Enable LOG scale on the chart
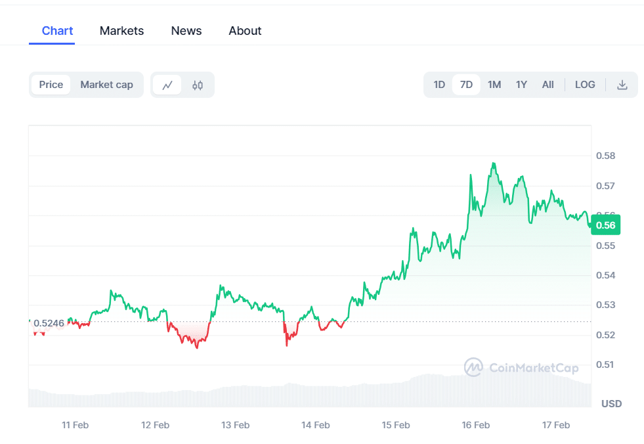 click(x=584, y=84)
